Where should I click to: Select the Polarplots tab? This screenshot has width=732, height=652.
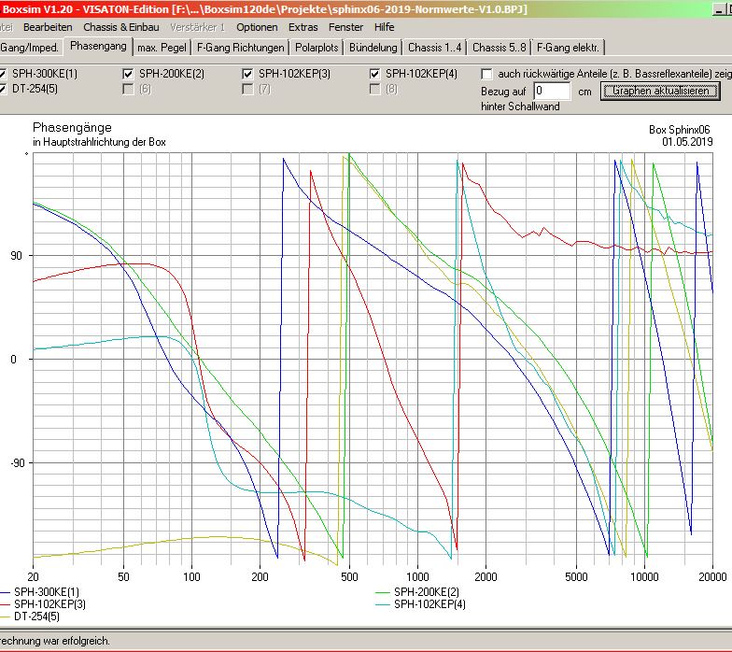pos(317,47)
